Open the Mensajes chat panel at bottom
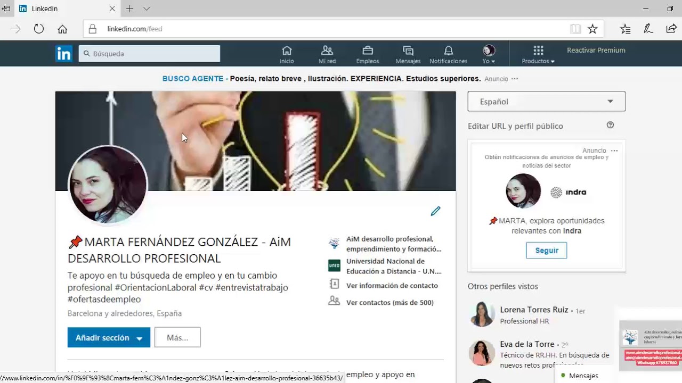The height and width of the screenshot is (383, 682). pos(583,376)
